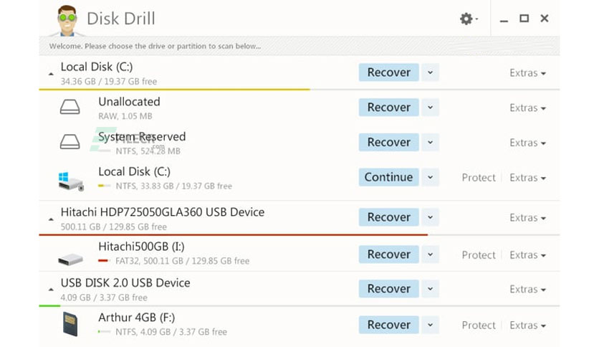Select the Unallocated drive icon
Viewport: 599px width, 347px height.
(x=70, y=107)
